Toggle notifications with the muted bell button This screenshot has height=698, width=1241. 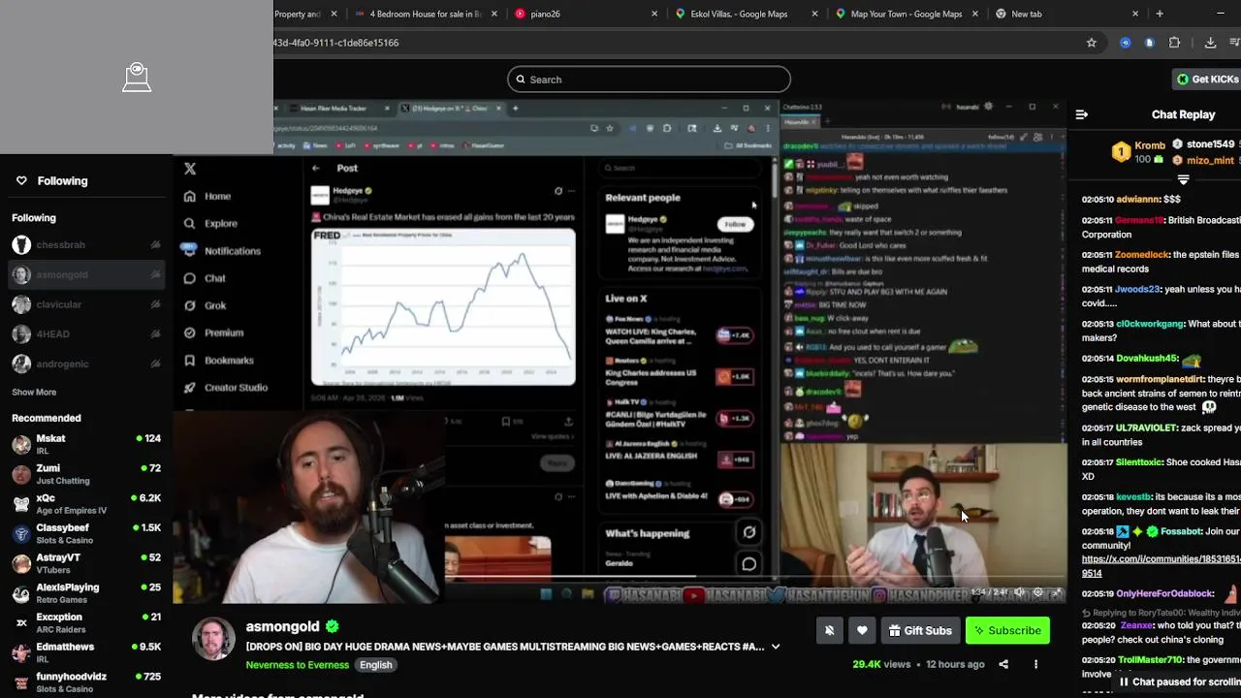tap(829, 631)
